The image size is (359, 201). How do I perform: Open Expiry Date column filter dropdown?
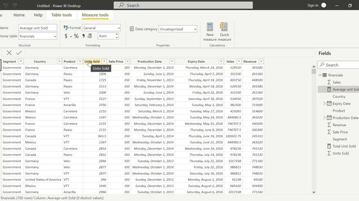point(221,61)
